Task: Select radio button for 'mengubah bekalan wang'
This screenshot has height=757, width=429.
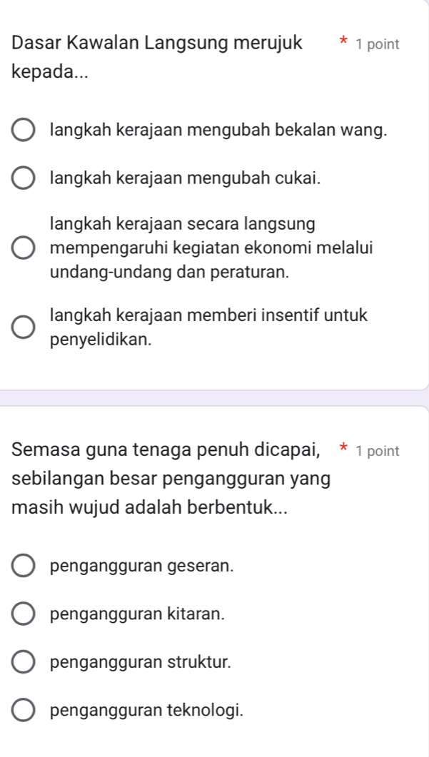Action: click(x=24, y=131)
